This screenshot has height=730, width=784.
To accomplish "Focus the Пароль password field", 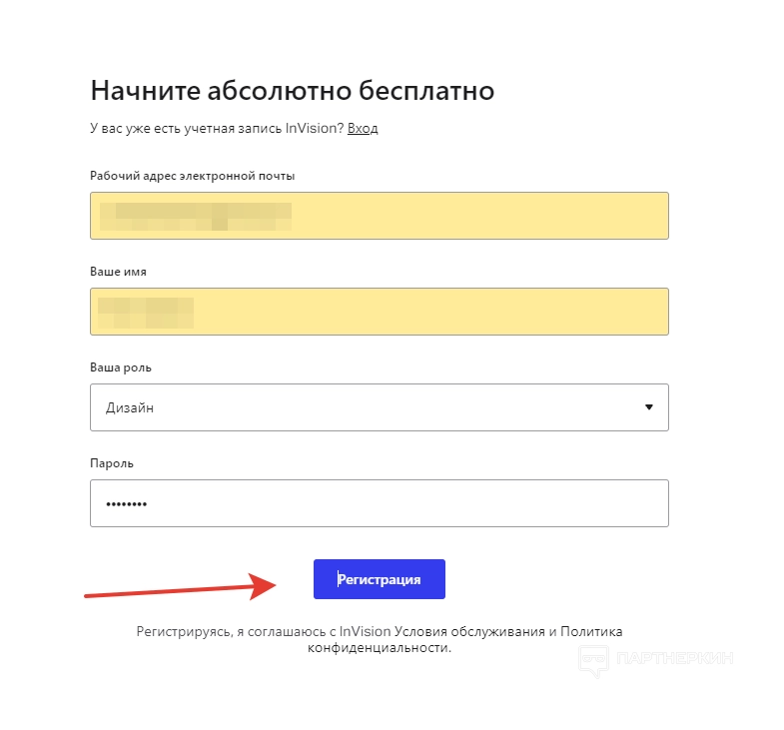I will click(x=379, y=503).
